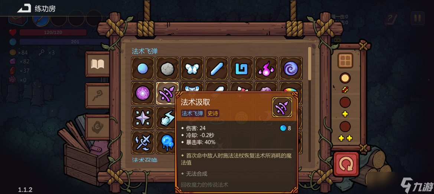This screenshot has height=194, width=434.
Task: Select the gray stone ball spell
Action: [x=167, y=68]
